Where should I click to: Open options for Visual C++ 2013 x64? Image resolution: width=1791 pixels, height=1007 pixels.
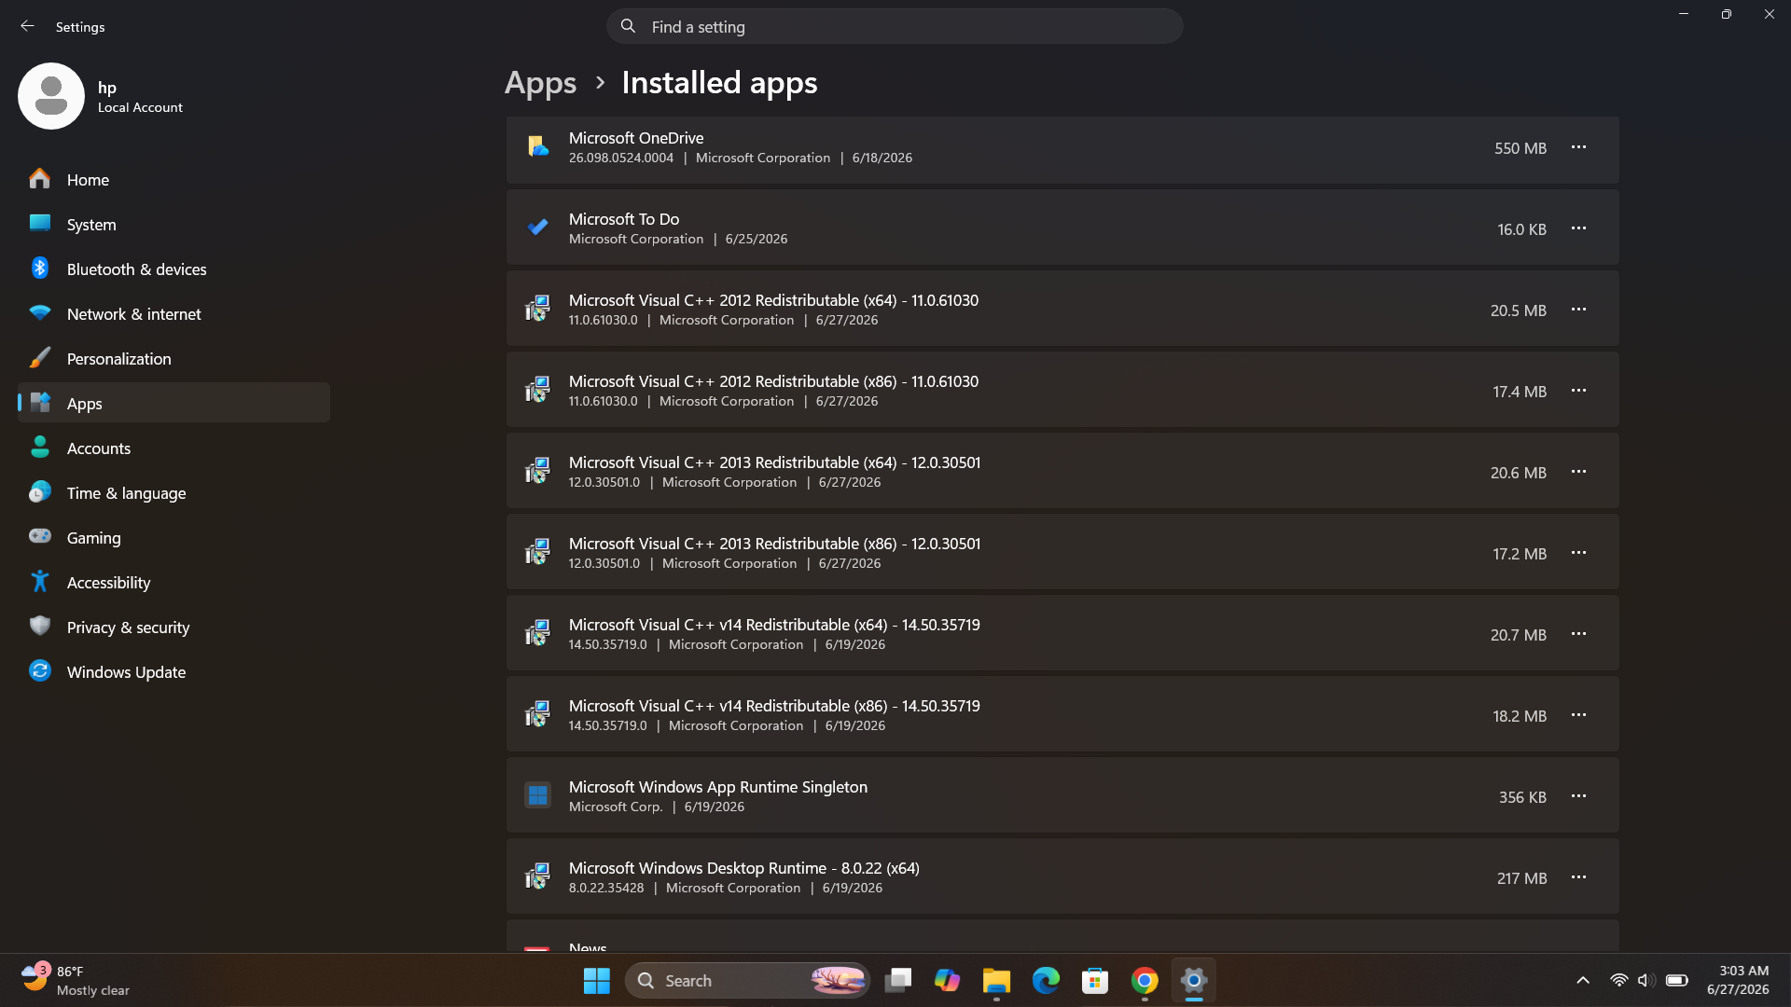coord(1578,472)
